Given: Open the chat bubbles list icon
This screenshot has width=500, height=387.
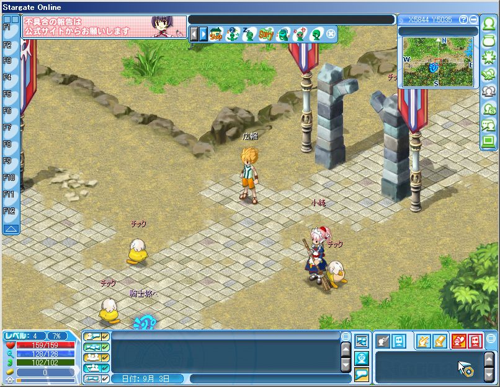Looking at the screenshot, I should click(362, 342).
